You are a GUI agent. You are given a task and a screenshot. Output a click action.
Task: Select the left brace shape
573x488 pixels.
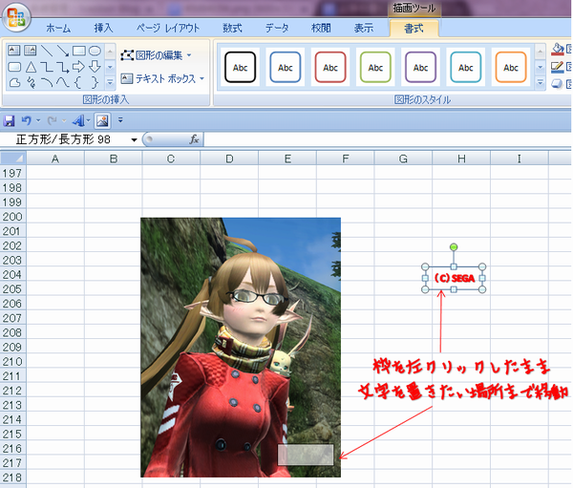78,83
